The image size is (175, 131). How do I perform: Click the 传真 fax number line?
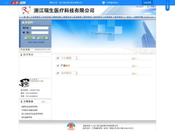click(x=29, y=96)
